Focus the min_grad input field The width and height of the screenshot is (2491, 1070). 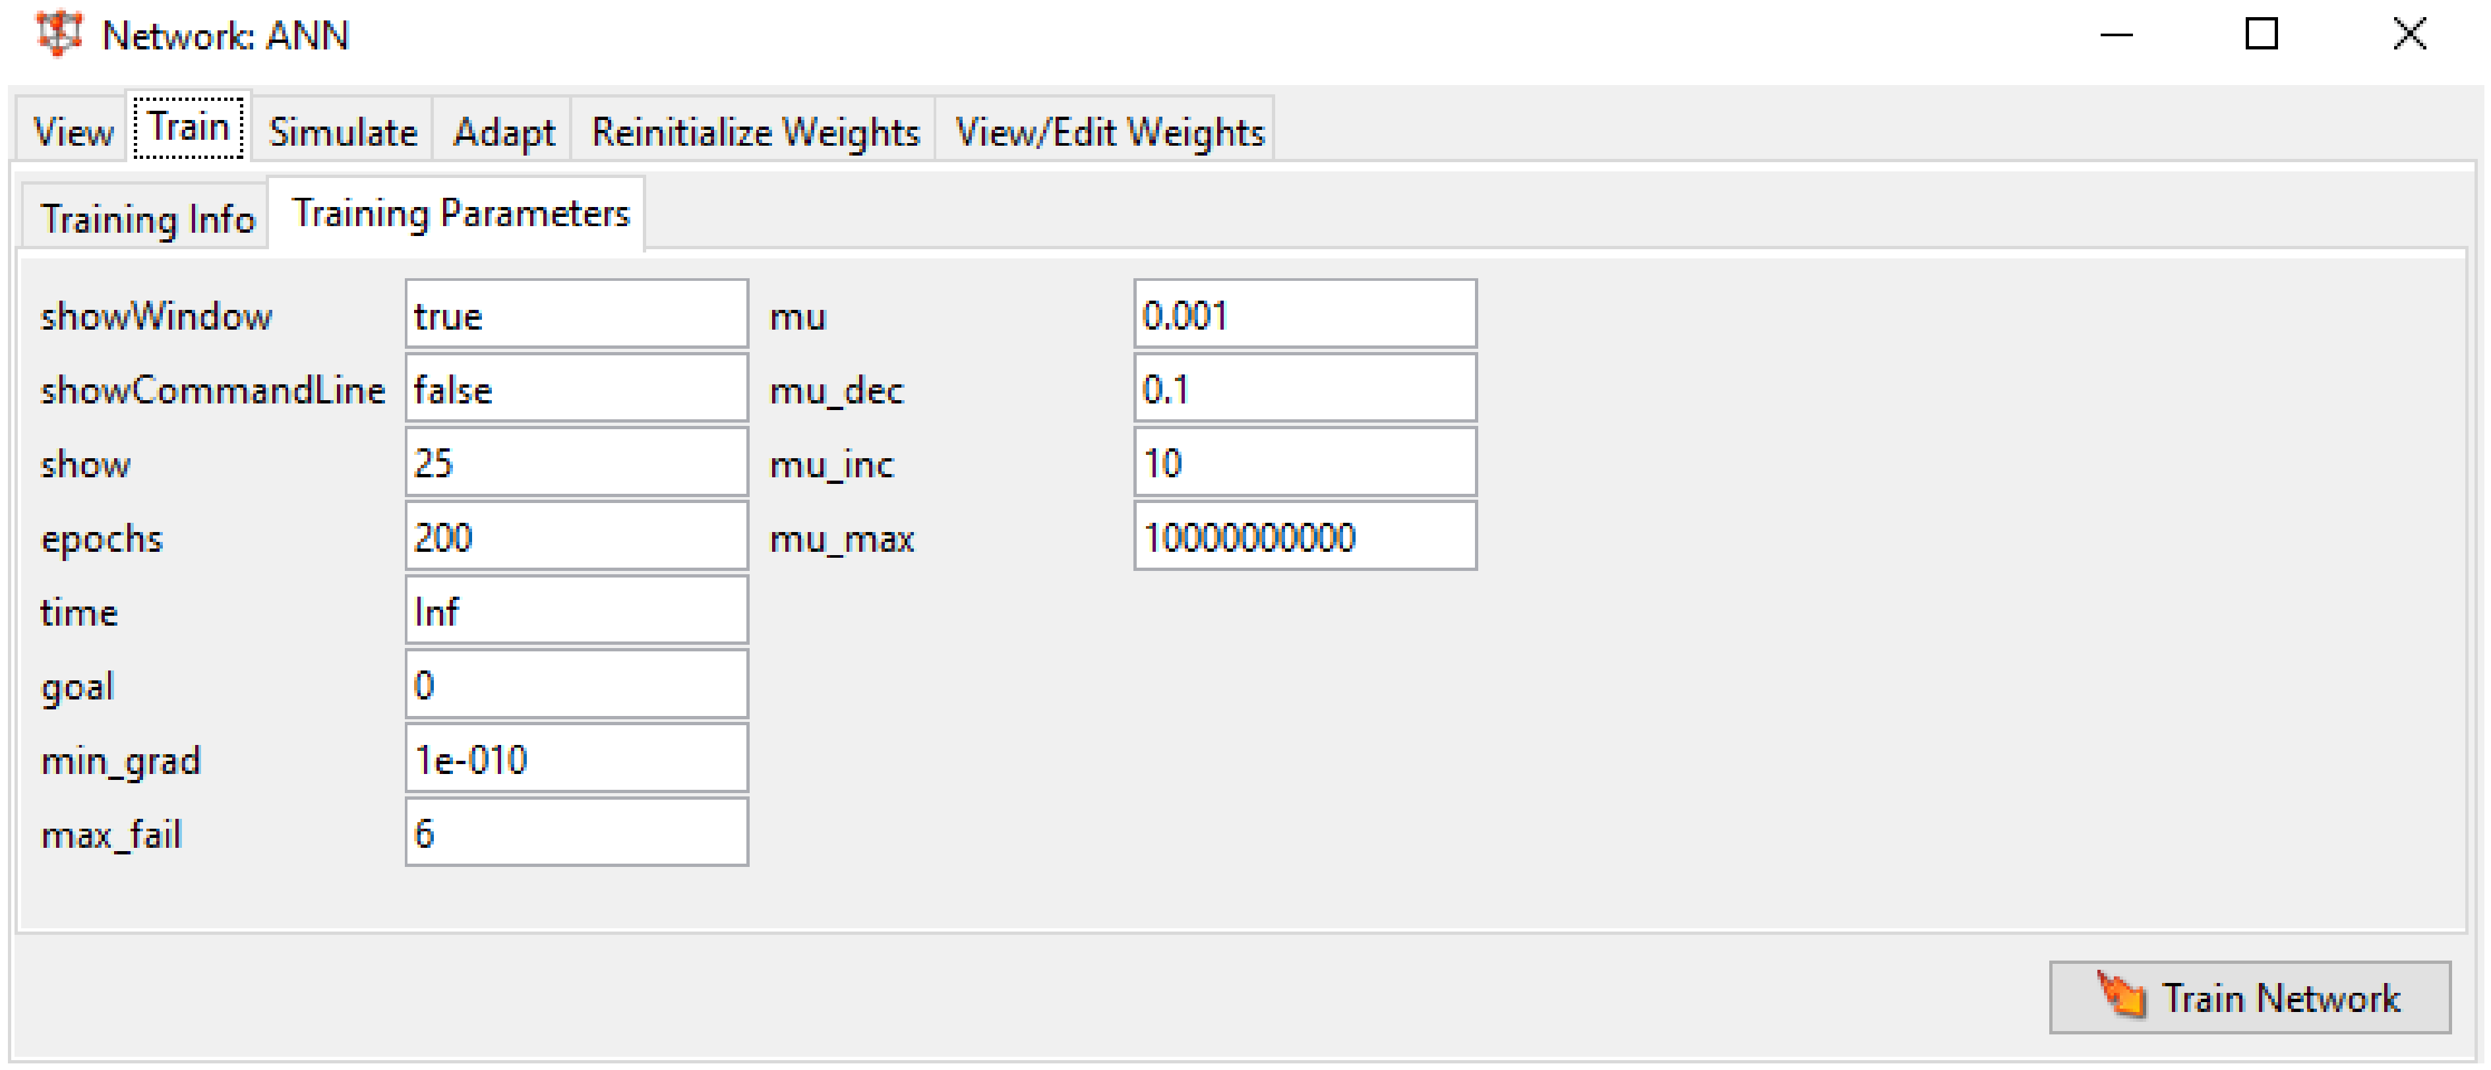[x=576, y=759]
